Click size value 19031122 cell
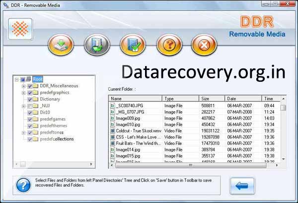Screen dimensions: 298x203 211,131
